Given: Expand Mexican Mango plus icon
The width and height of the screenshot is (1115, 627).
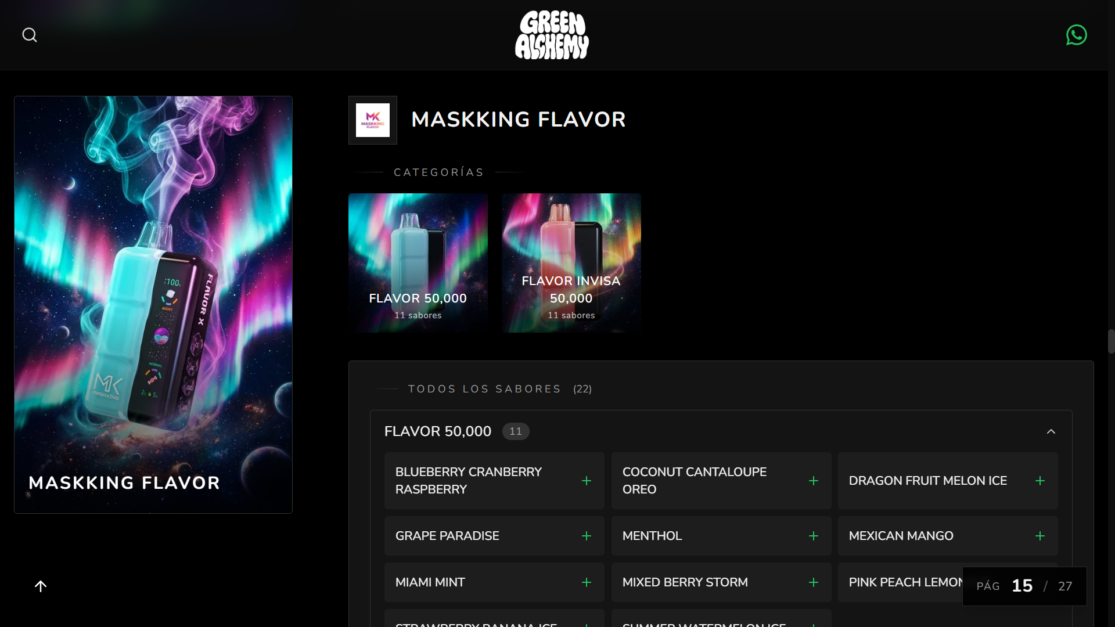Looking at the screenshot, I should (x=1040, y=536).
